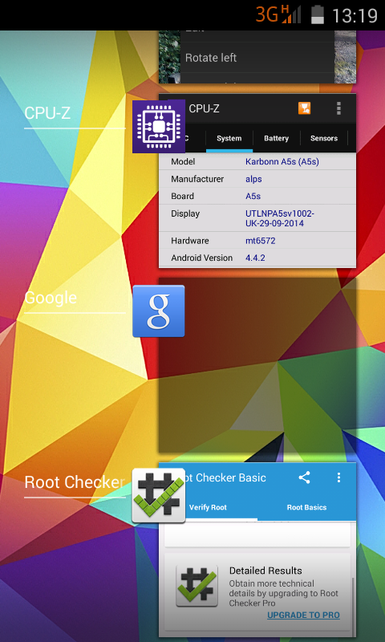
Task: Tap the Karbonn A5s (A5s) model value
Action: click(x=282, y=162)
